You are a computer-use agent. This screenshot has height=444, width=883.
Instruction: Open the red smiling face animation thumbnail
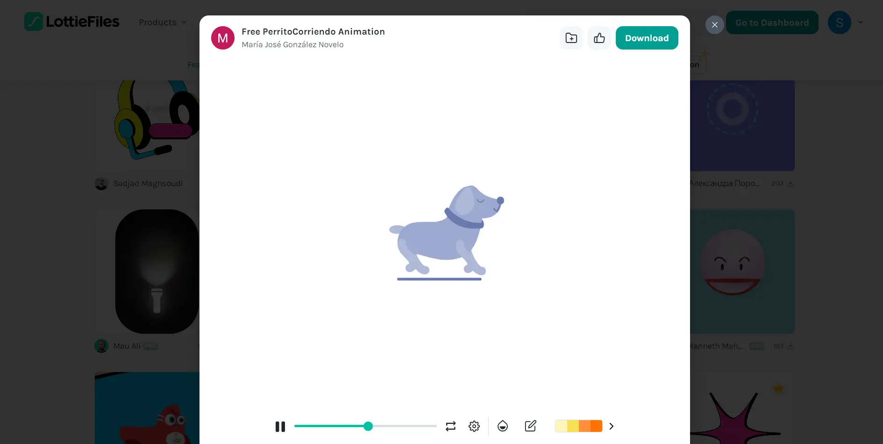742,272
